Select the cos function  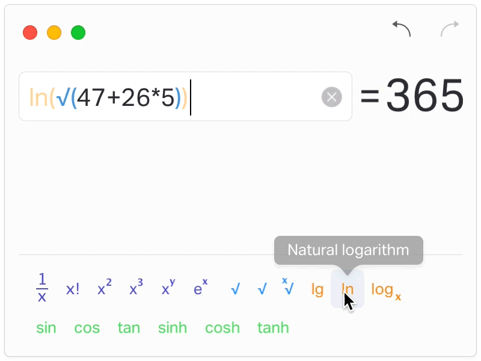tap(87, 328)
